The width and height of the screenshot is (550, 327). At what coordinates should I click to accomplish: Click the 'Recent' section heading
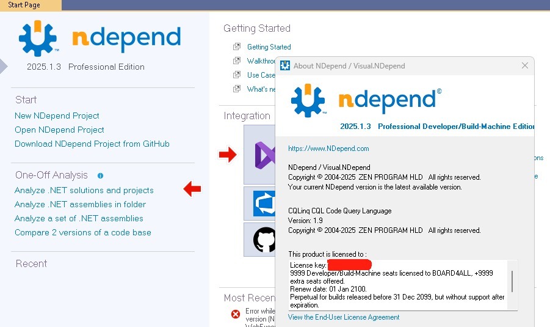point(31,264)
